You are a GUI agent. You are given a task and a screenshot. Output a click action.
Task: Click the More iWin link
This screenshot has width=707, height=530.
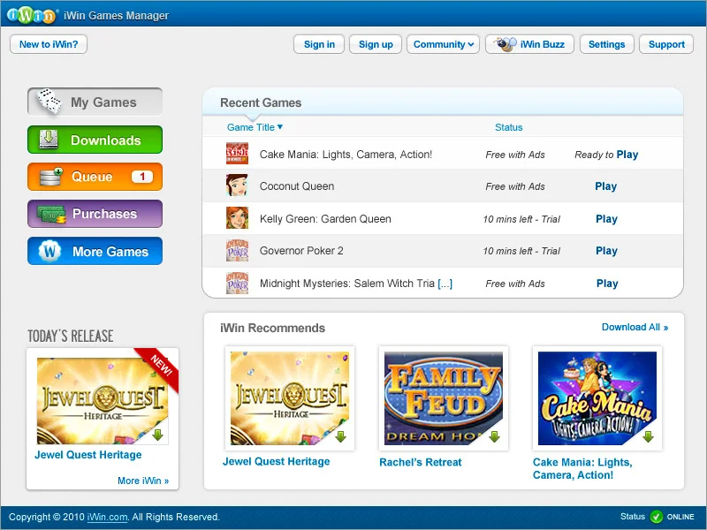tap(143, 481)
